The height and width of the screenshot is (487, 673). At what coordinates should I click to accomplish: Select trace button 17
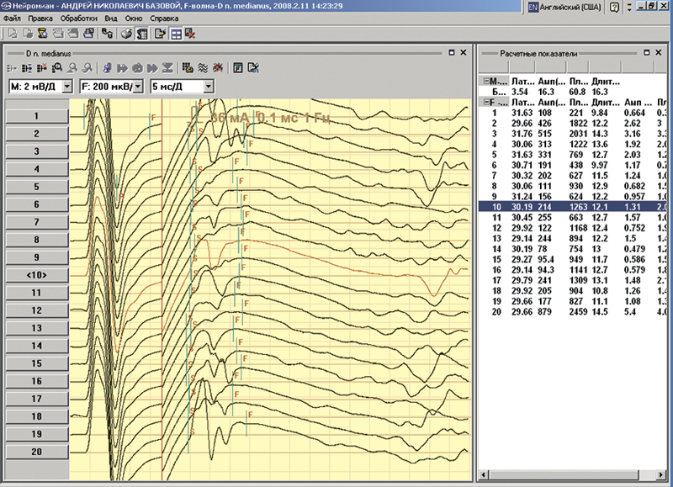[x=36, y=399]
